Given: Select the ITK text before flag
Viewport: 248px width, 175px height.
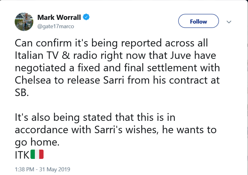Looking at the screenshot, I should [x=22, y=155].
